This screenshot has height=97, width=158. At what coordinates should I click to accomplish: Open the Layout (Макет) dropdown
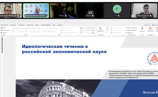[x=4, y=28]
